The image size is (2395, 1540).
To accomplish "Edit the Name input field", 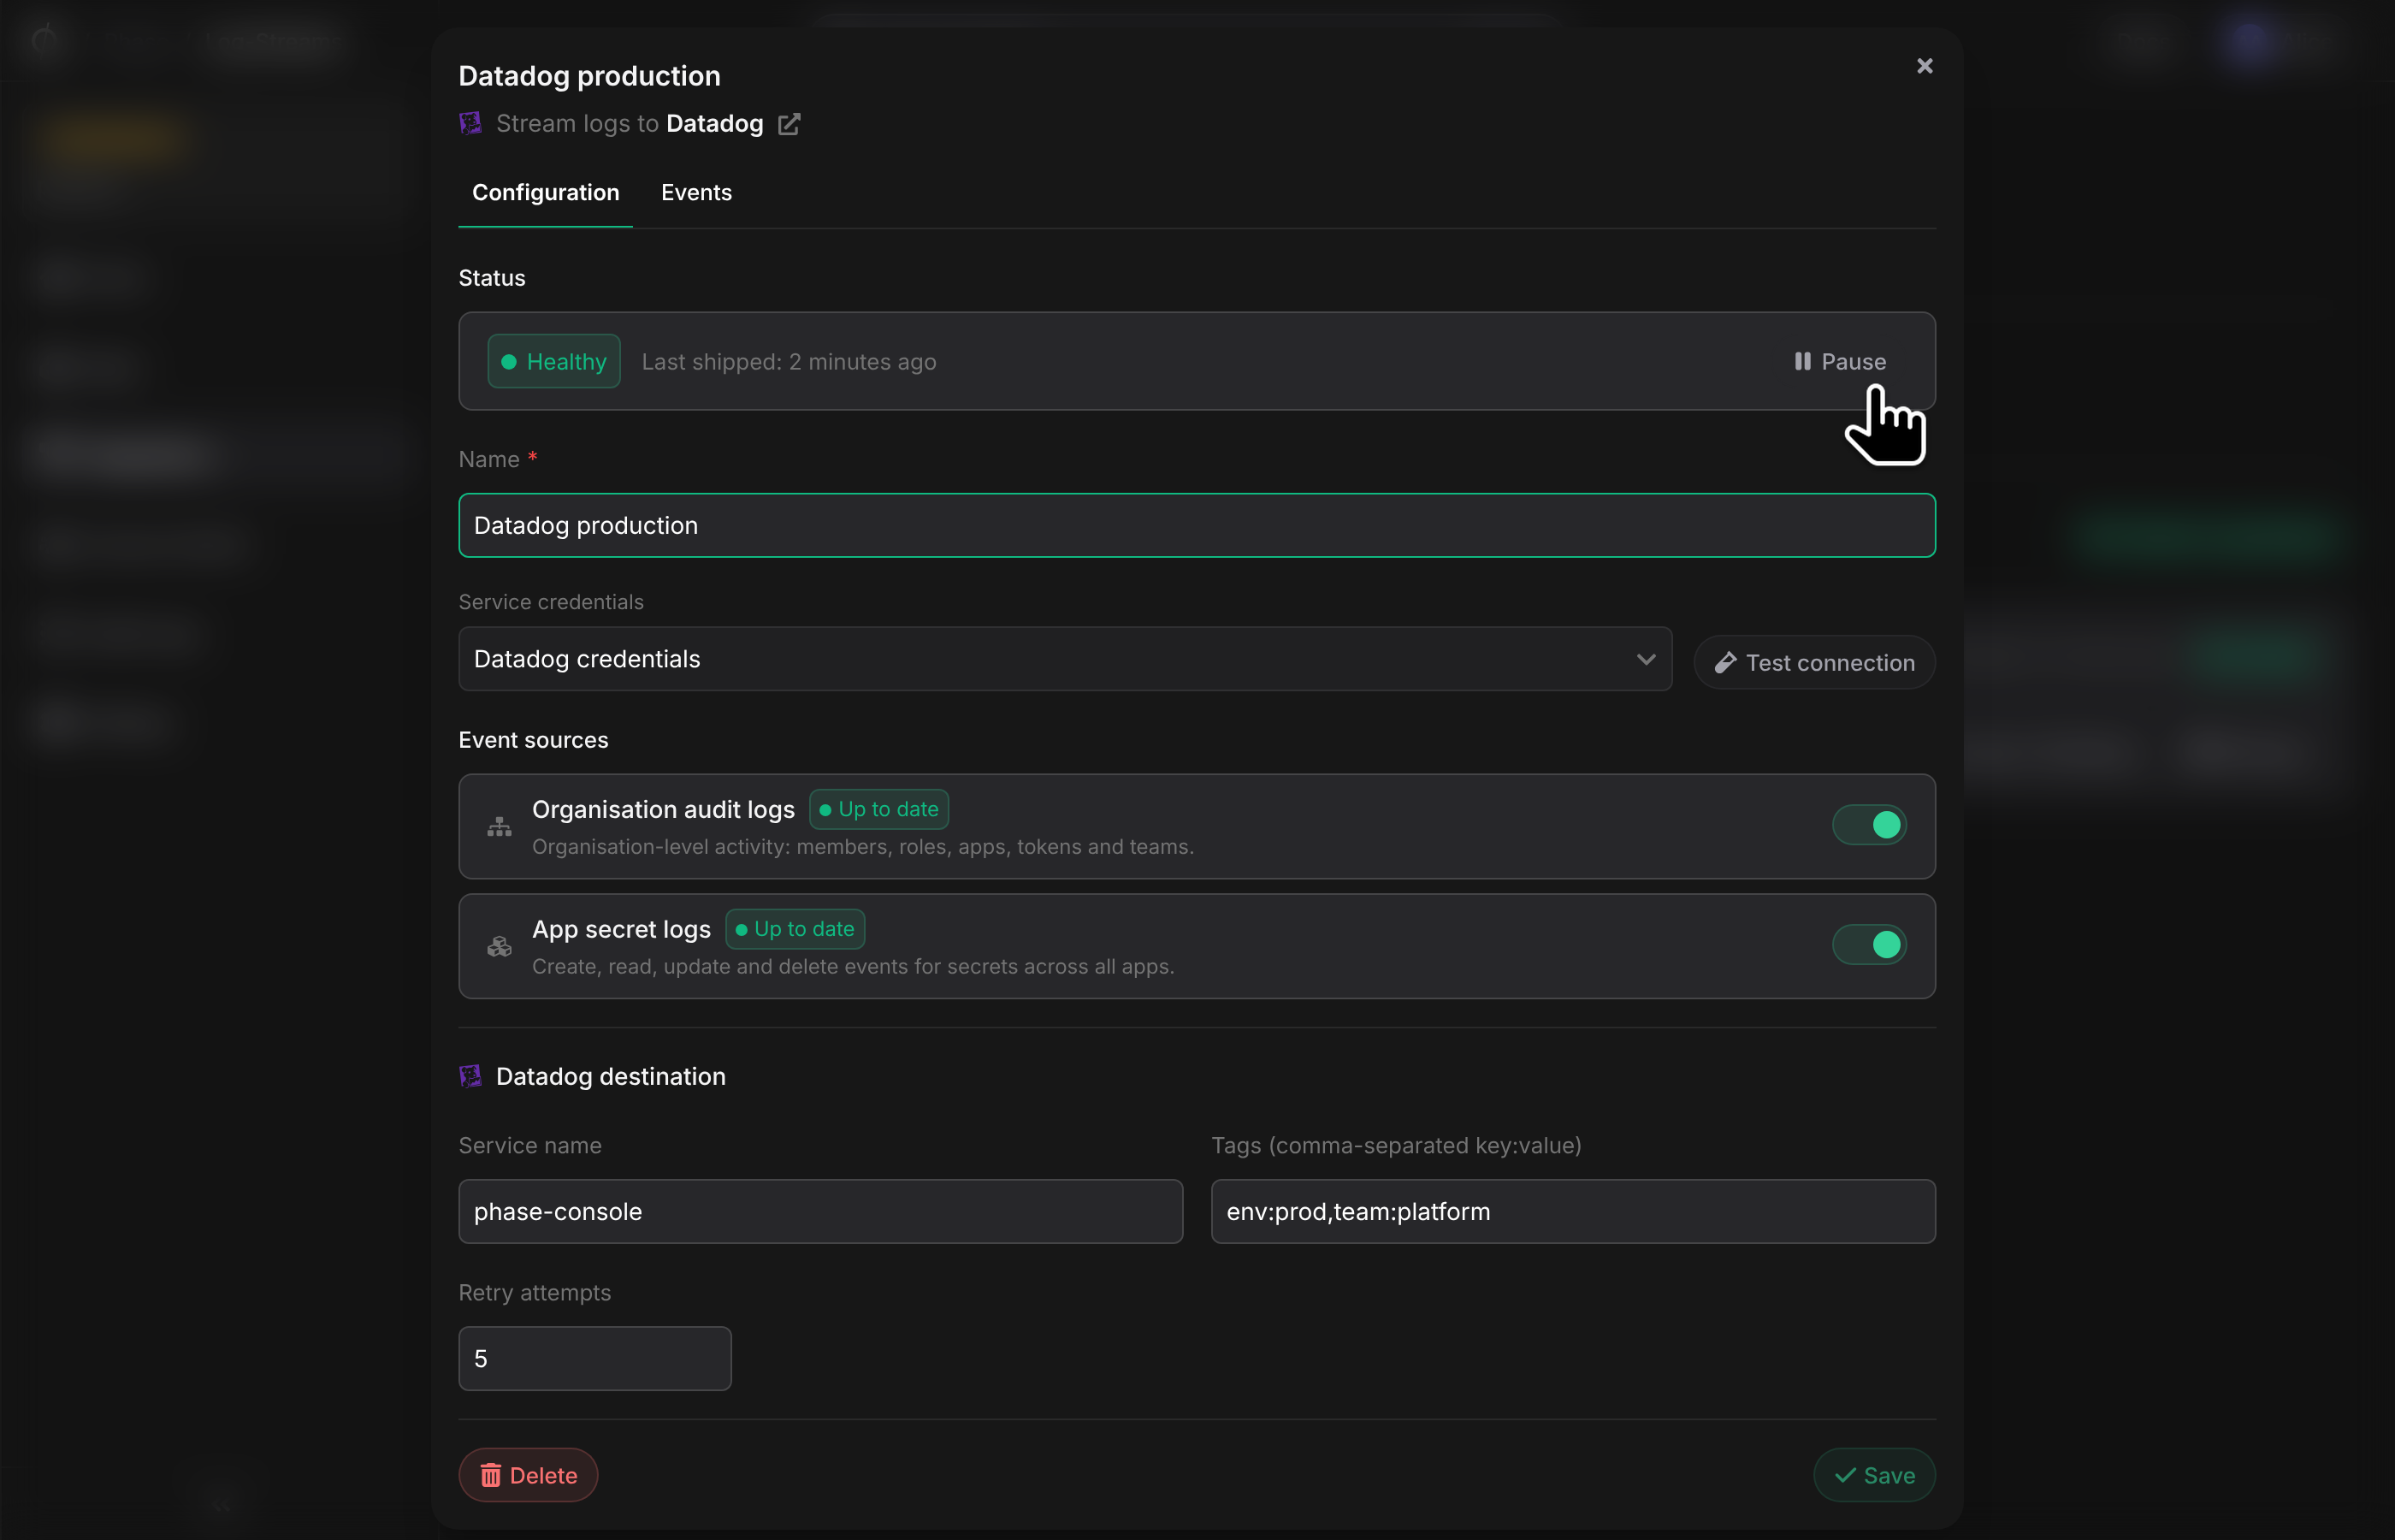I will point(1197,525).
